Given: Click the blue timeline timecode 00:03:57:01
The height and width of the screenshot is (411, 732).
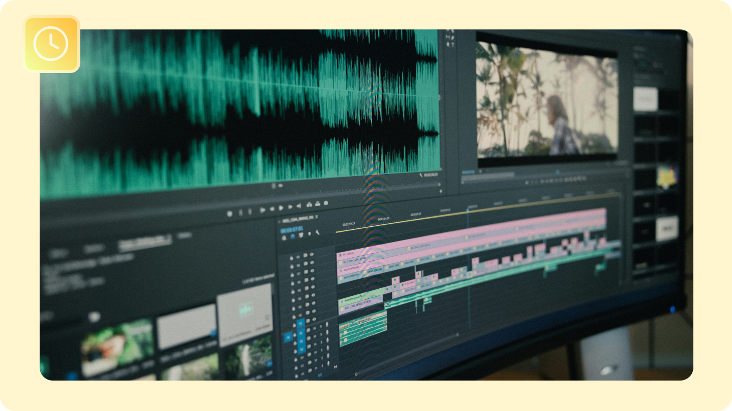Looking at the screenshot, I should point(291,229).
